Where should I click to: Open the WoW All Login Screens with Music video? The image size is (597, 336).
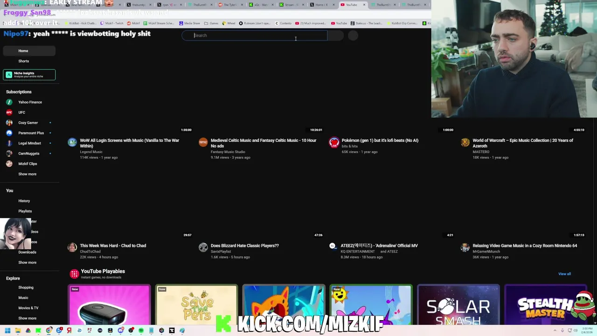(x=130, y=143)
